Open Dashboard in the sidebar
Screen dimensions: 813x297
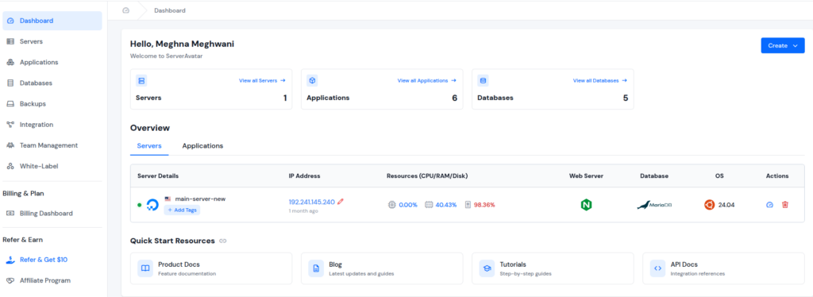[x=52, y=21]
